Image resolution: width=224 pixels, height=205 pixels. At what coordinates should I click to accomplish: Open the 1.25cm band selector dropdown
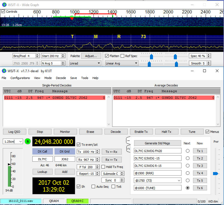tap(20, 142)
